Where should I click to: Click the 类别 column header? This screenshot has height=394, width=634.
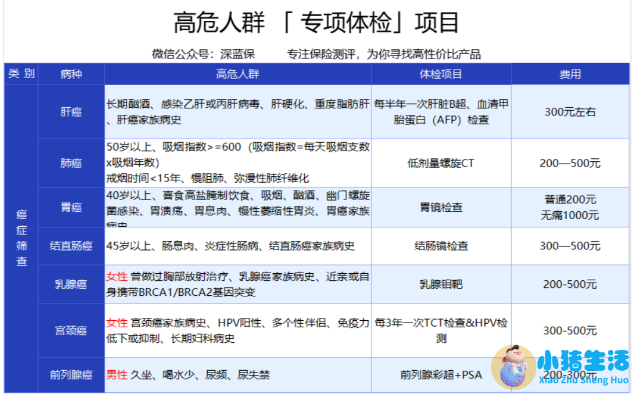click(21, 74)
